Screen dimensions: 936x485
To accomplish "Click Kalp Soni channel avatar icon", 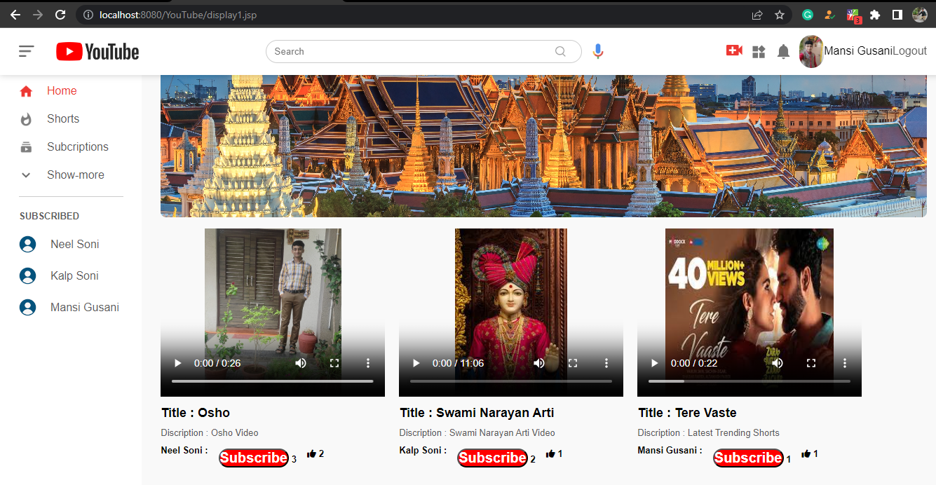I will point(27,276).
